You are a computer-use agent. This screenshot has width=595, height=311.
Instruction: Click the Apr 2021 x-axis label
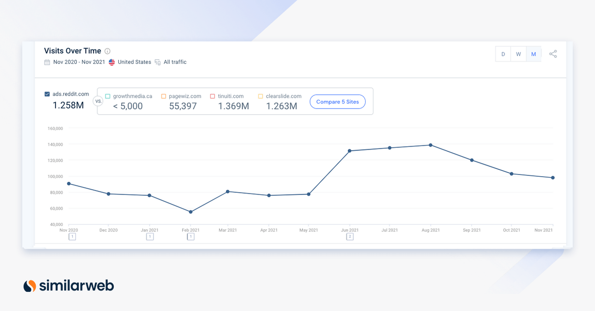[269, 230]
